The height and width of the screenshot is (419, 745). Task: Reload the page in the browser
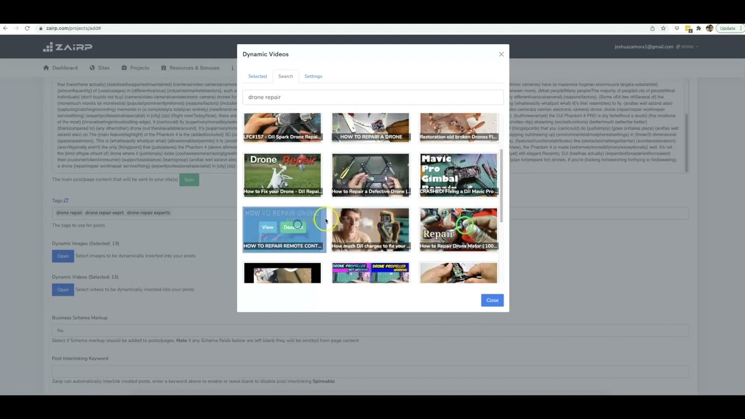(27, 28)
